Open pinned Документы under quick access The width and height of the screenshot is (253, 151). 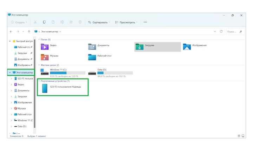pyautogui.click(x=23, y=59)
